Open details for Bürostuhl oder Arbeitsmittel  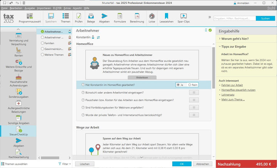[194, 93]
